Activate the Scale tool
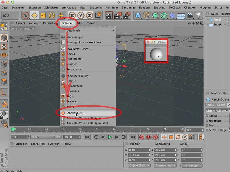 pyautogui.click(x=43, y=15)
